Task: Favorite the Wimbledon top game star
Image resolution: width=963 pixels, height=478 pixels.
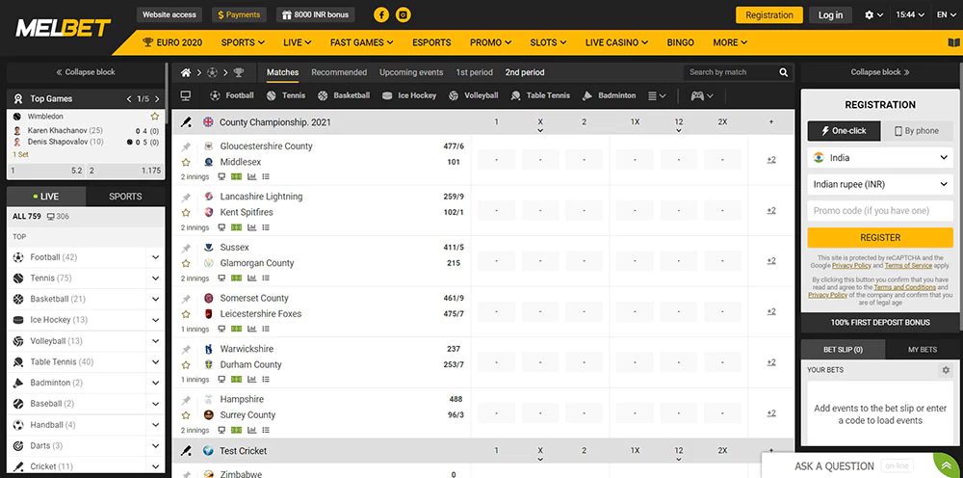Action: [155, 116]
